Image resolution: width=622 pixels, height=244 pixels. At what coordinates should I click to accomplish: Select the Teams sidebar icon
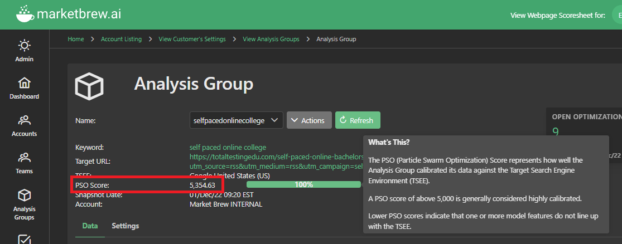click(x=25, y=163)
